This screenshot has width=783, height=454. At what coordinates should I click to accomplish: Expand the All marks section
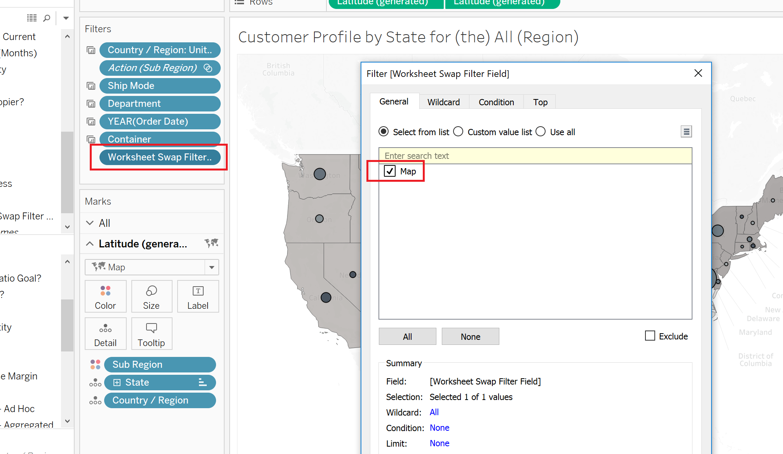click(x=90, y=223)
